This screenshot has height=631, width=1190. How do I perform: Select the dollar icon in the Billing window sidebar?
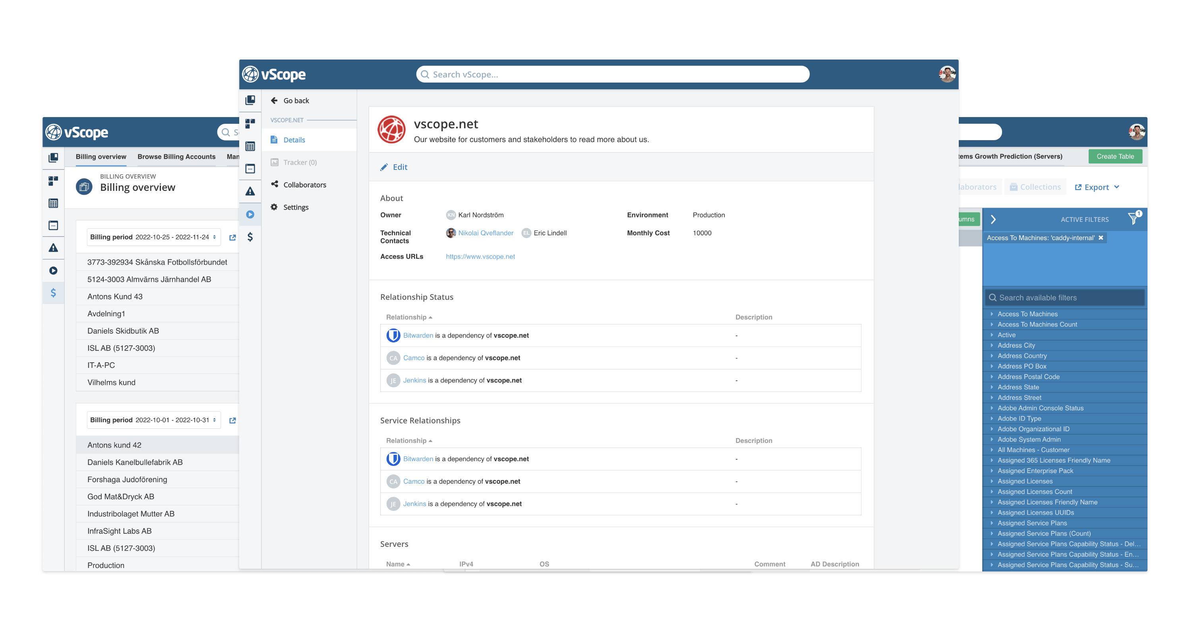pyautogui.click(x=53, y=293)
